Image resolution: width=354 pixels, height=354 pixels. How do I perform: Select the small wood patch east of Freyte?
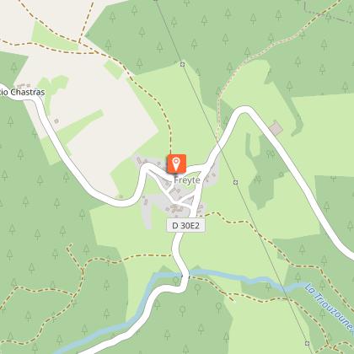point(264,170)
